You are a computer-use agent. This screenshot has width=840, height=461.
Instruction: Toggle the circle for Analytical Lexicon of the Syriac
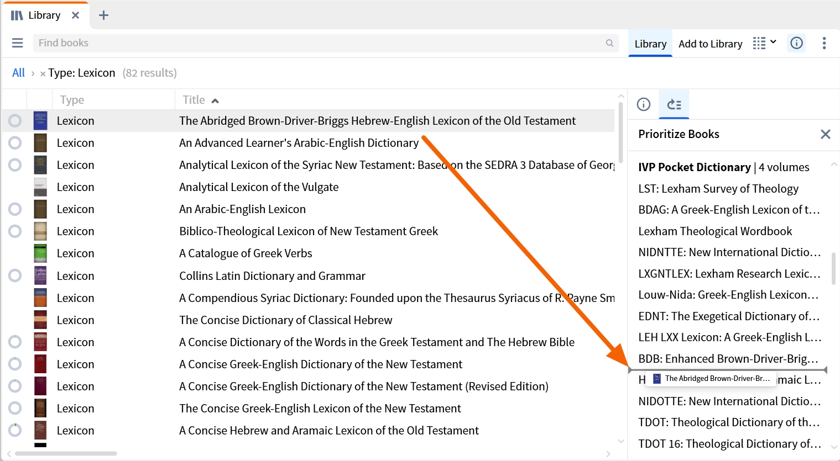coord(15,165)
